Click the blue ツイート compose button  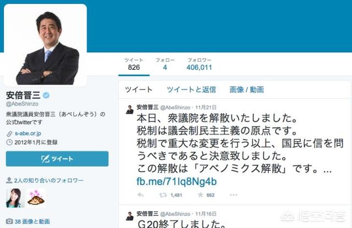tap(57, 159)
